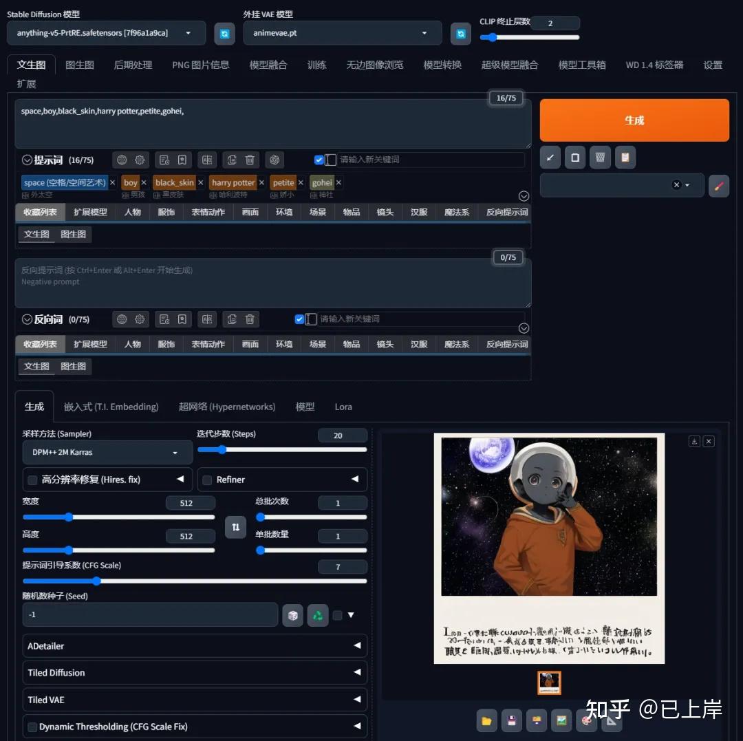Click the trash bin icon under the 生成 button
Image resolution: width=743 pixels, height=741 pixels.
coord(600,158)
